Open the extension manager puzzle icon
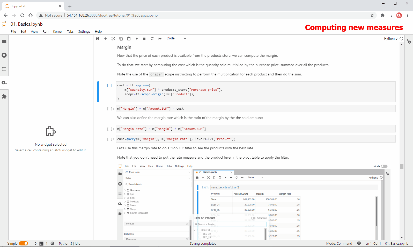Image resolution: width=413 pixels, height=247 pixels. pos(4,96)
